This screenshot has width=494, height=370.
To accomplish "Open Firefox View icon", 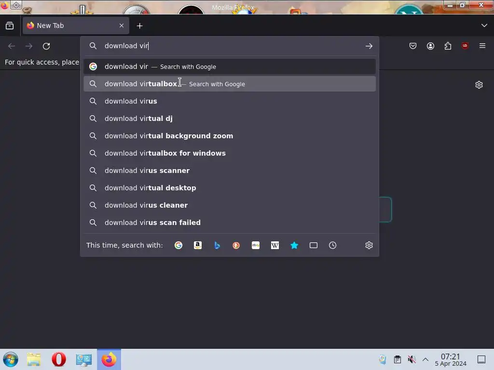I will 10,26.
